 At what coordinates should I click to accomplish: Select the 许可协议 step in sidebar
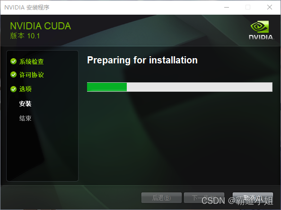pos(32,75)
